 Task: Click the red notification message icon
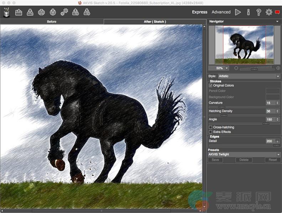tap(277, 12)
